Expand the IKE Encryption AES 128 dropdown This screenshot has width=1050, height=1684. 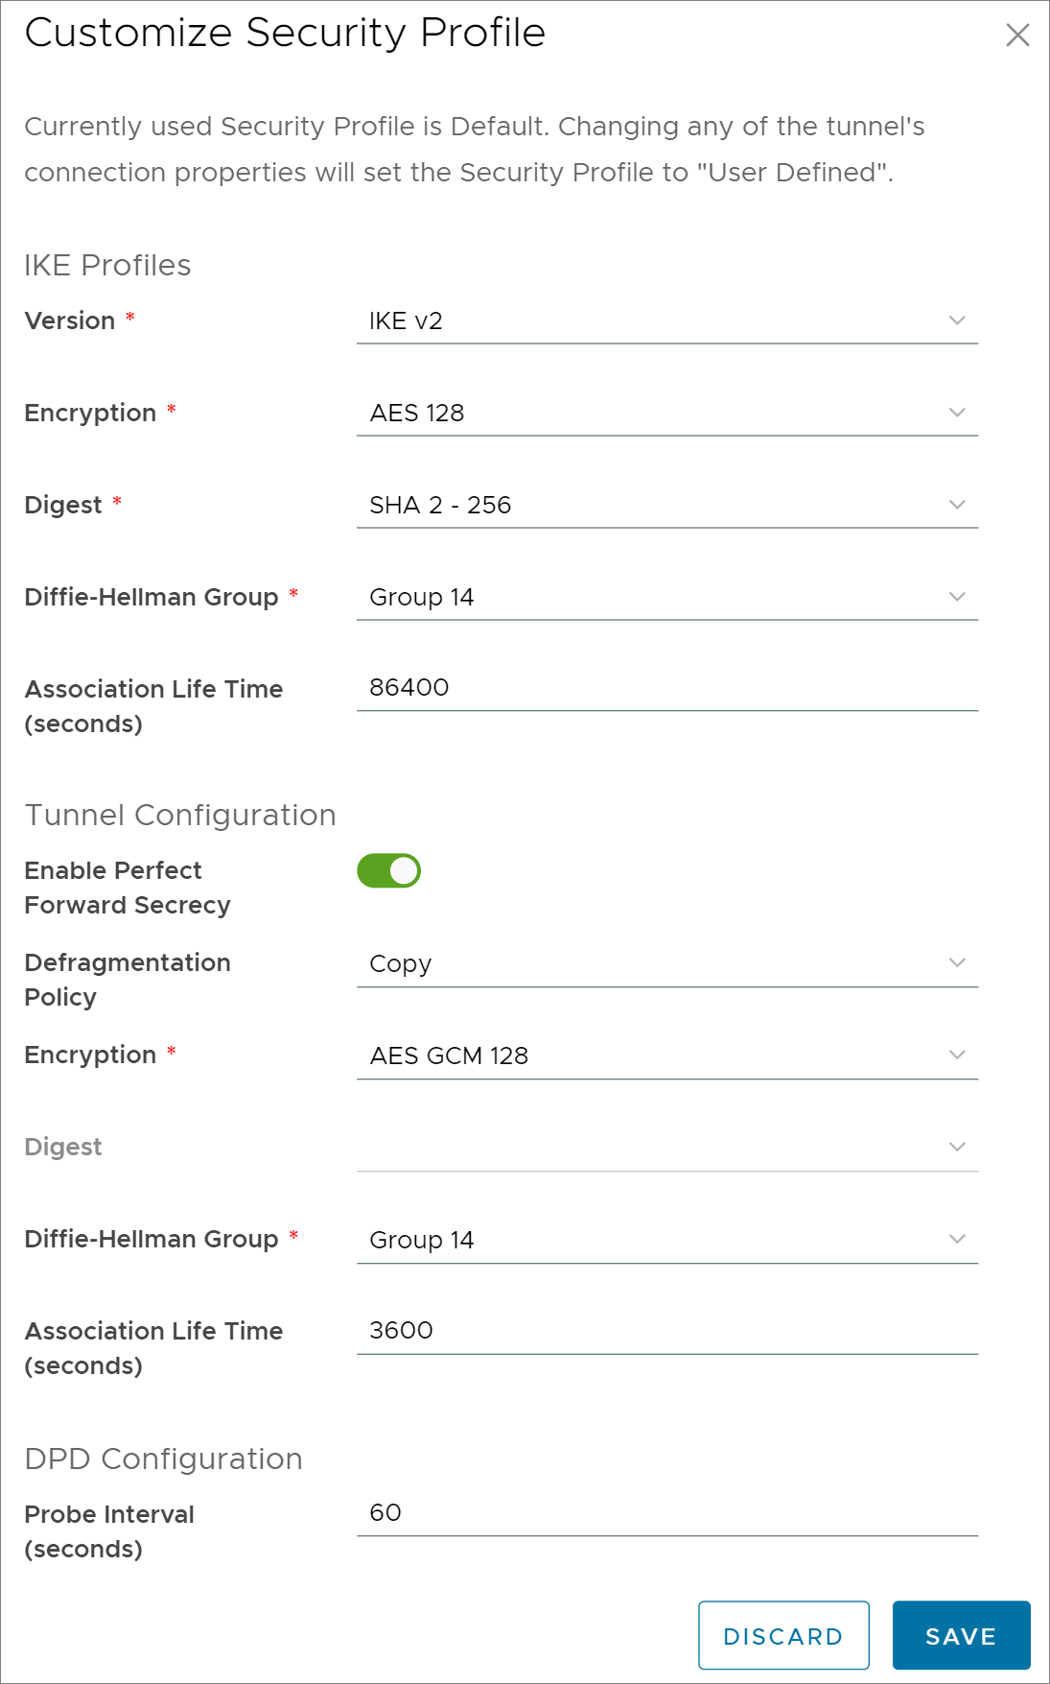pos(667,413)
